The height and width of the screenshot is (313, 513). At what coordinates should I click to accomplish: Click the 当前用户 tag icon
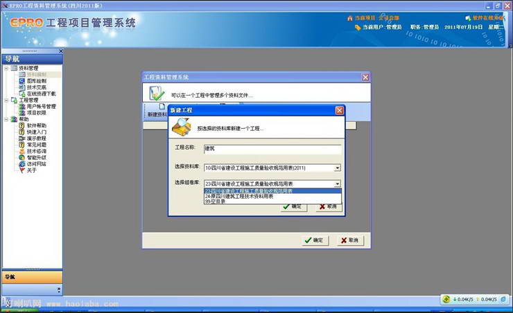coord(358,28)
